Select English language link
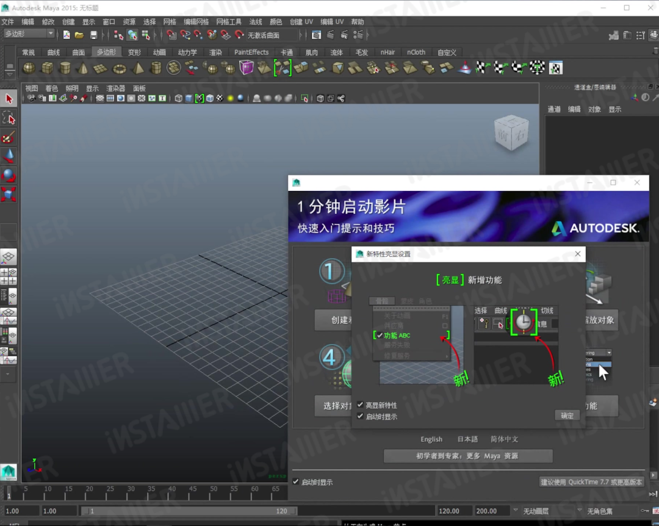Image resolution: width=659 pixels, height=526 pixels. pos(431,439)
